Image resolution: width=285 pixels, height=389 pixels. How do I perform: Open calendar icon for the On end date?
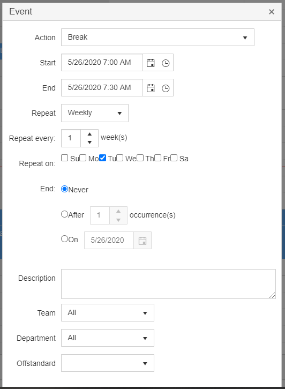click(142, 241)
